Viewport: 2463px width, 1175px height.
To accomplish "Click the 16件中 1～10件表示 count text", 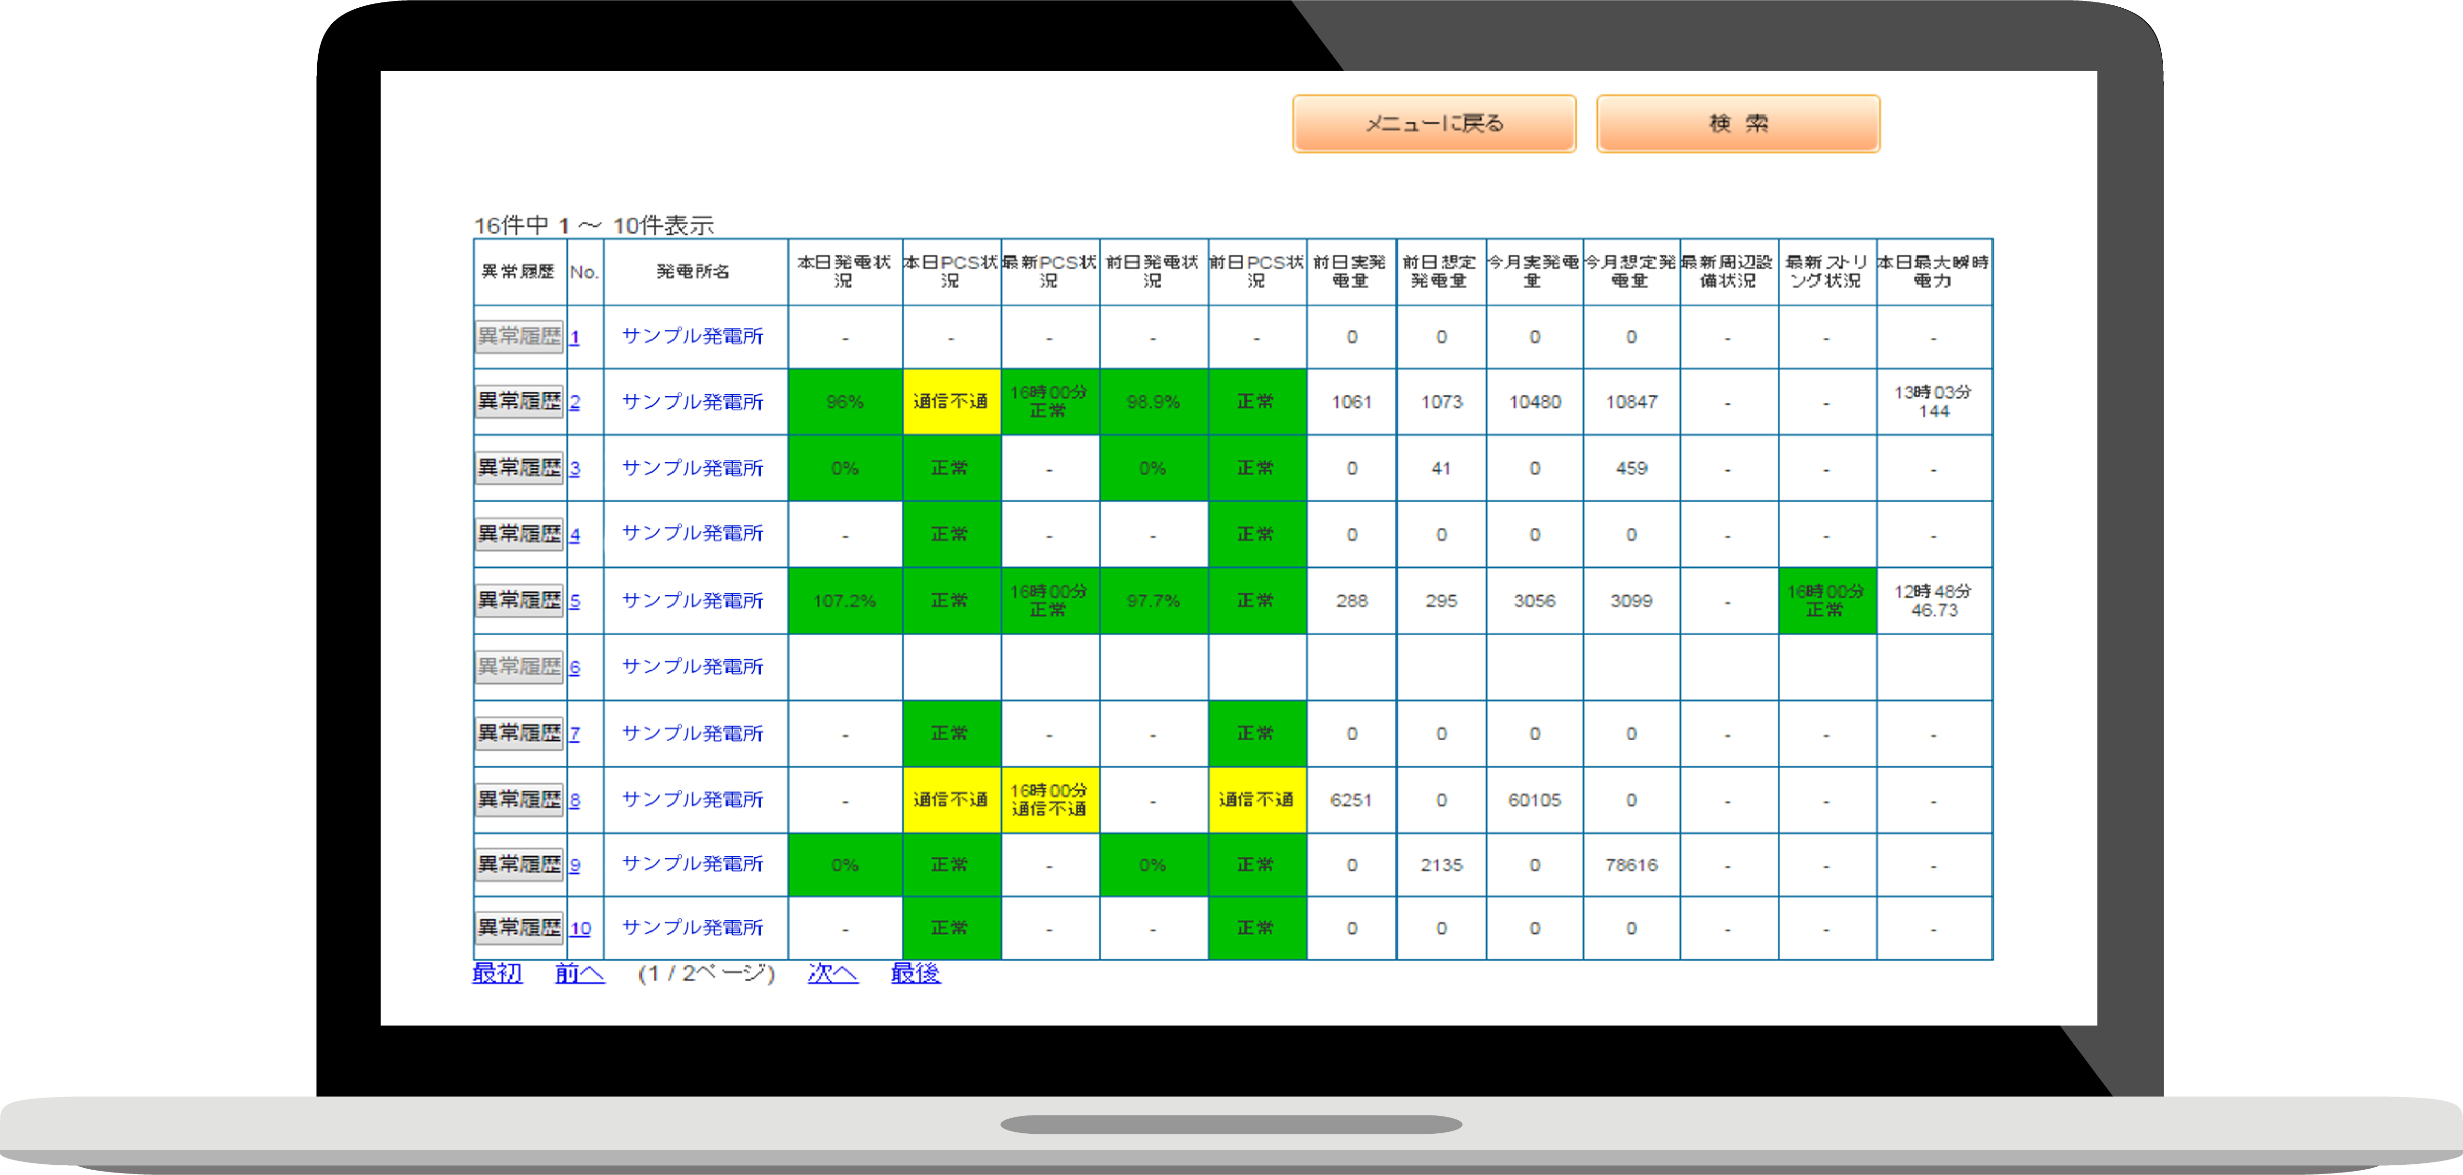I will tap(594, 226).
